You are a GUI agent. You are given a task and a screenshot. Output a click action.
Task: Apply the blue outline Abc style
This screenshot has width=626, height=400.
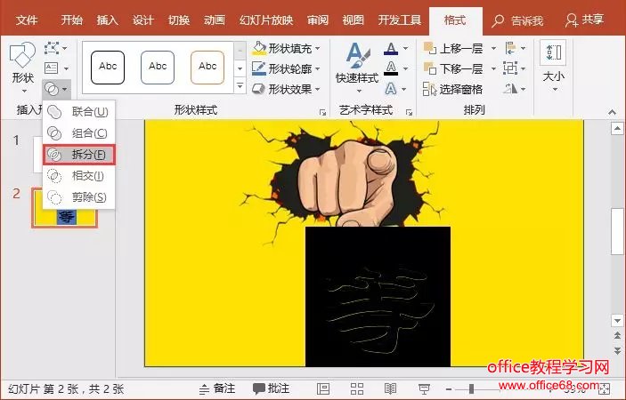coord(158,68)
